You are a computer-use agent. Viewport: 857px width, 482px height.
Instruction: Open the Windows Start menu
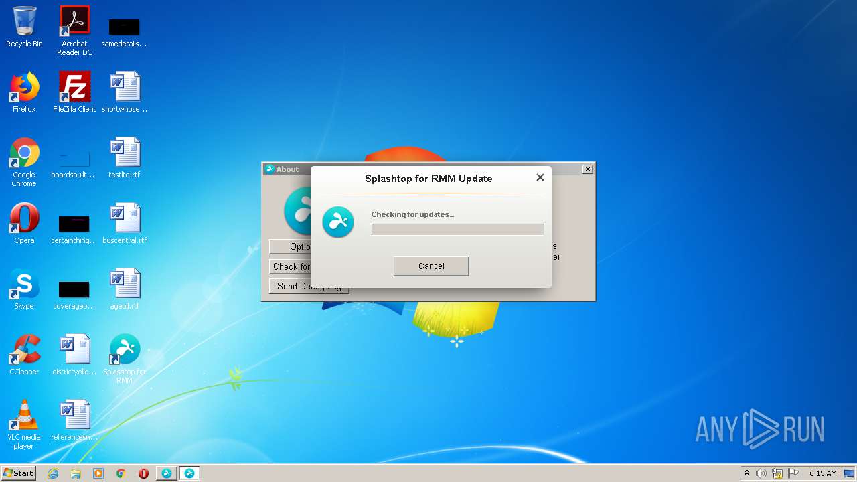point(18,473)
